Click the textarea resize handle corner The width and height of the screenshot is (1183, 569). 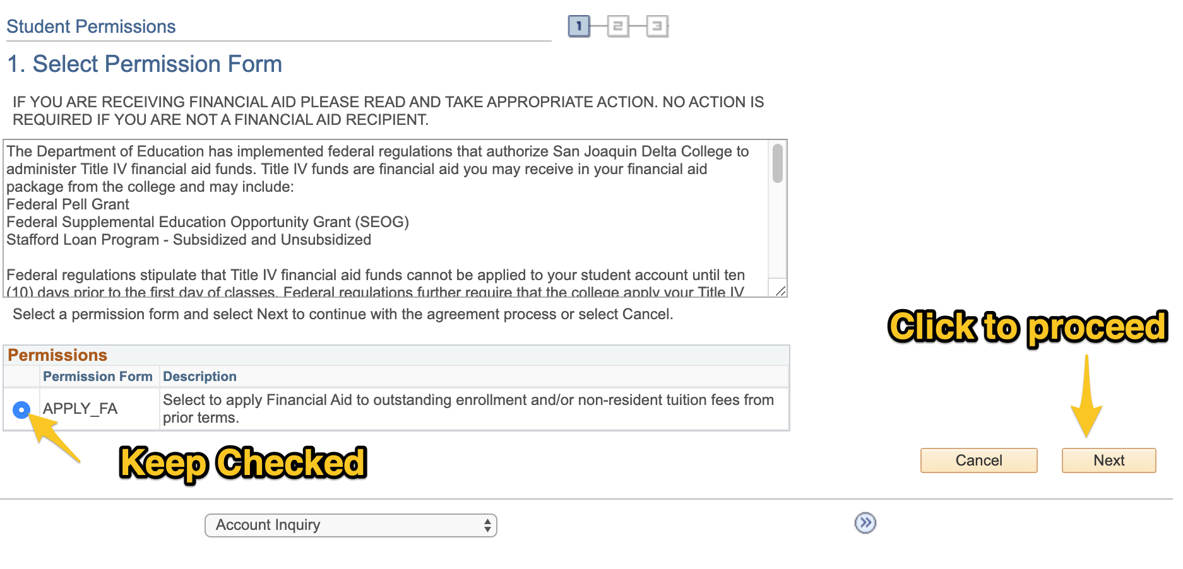click(780, 291)
